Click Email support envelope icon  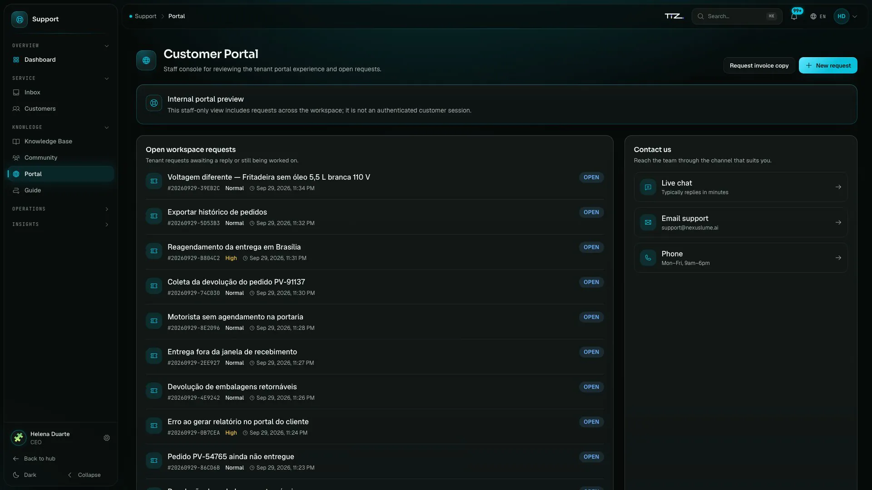[648, 222]
